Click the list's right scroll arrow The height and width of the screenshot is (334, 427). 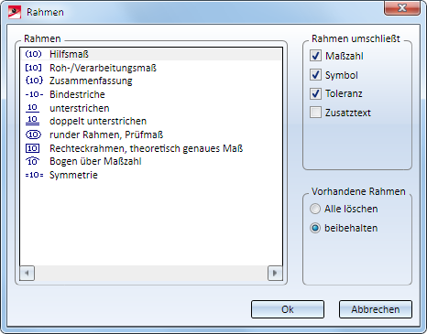click(x=275, y=273)
